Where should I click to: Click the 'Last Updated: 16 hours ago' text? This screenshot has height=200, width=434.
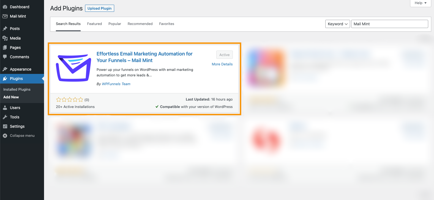point(209,99)
